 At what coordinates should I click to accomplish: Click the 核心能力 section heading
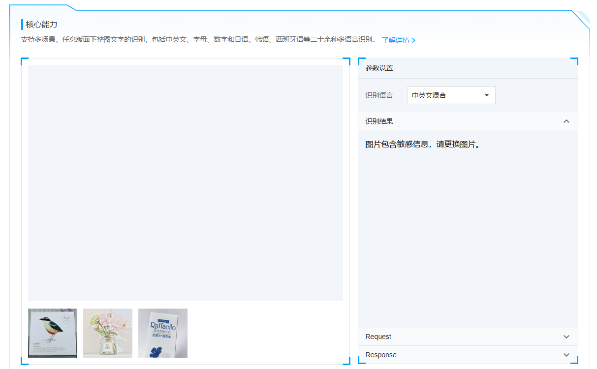[41, 25]
